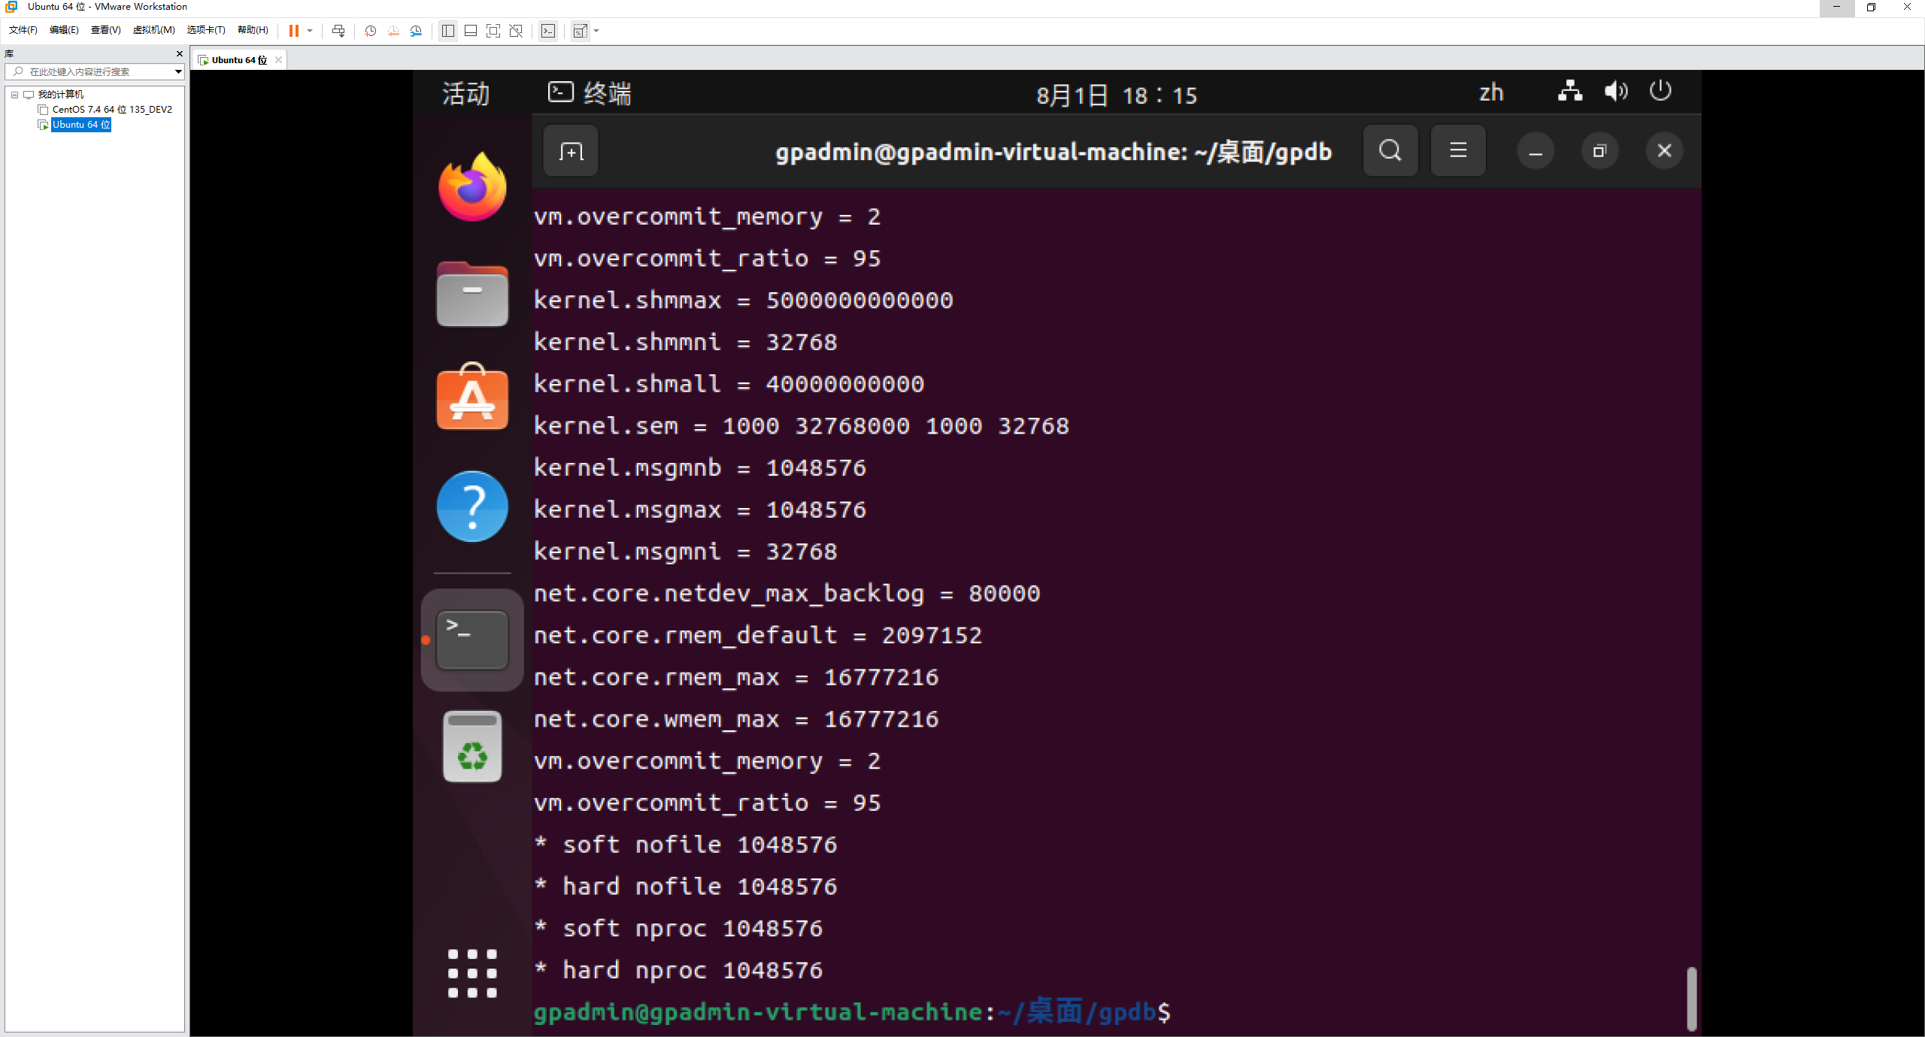Open the power system menu icon
Viewport: 1925px width, 1037px height.
[1660, 91]
